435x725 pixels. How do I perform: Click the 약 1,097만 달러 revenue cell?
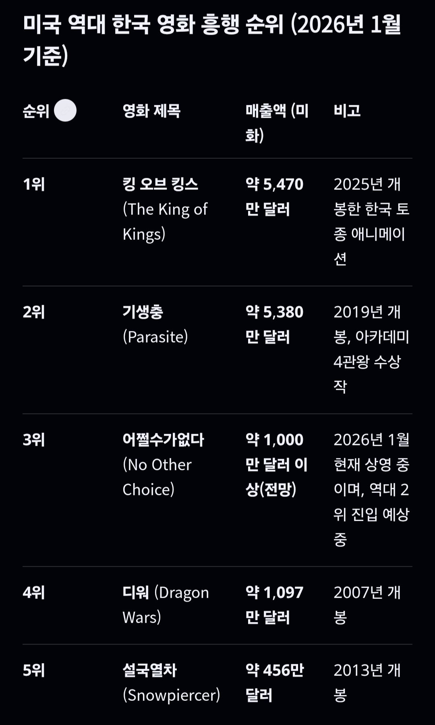point(274,605)
